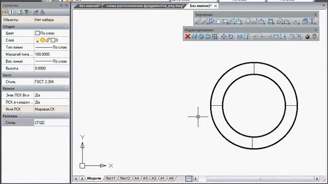Image resolution: width=328 pixels, height=184 pixels.
Task: Select the Trim tool in Редактирование toolbar
Action: pos(255,36)
